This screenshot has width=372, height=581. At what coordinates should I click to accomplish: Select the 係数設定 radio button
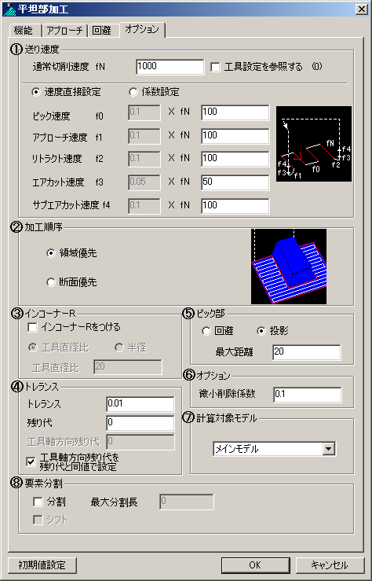133,92
